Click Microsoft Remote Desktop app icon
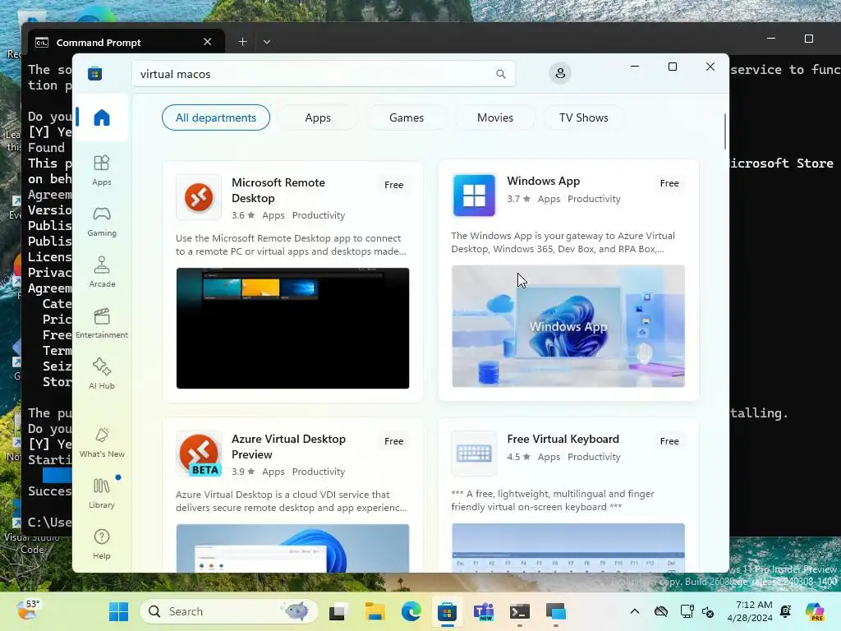This screenshot has height=631, width=841. pyautogui.click(x=199, y=197)
